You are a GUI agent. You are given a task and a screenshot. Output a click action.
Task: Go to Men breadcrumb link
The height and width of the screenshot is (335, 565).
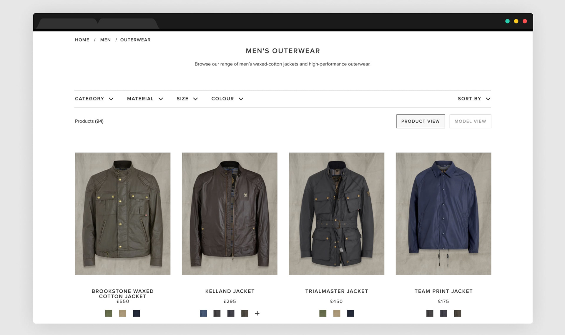click(105, 40)
